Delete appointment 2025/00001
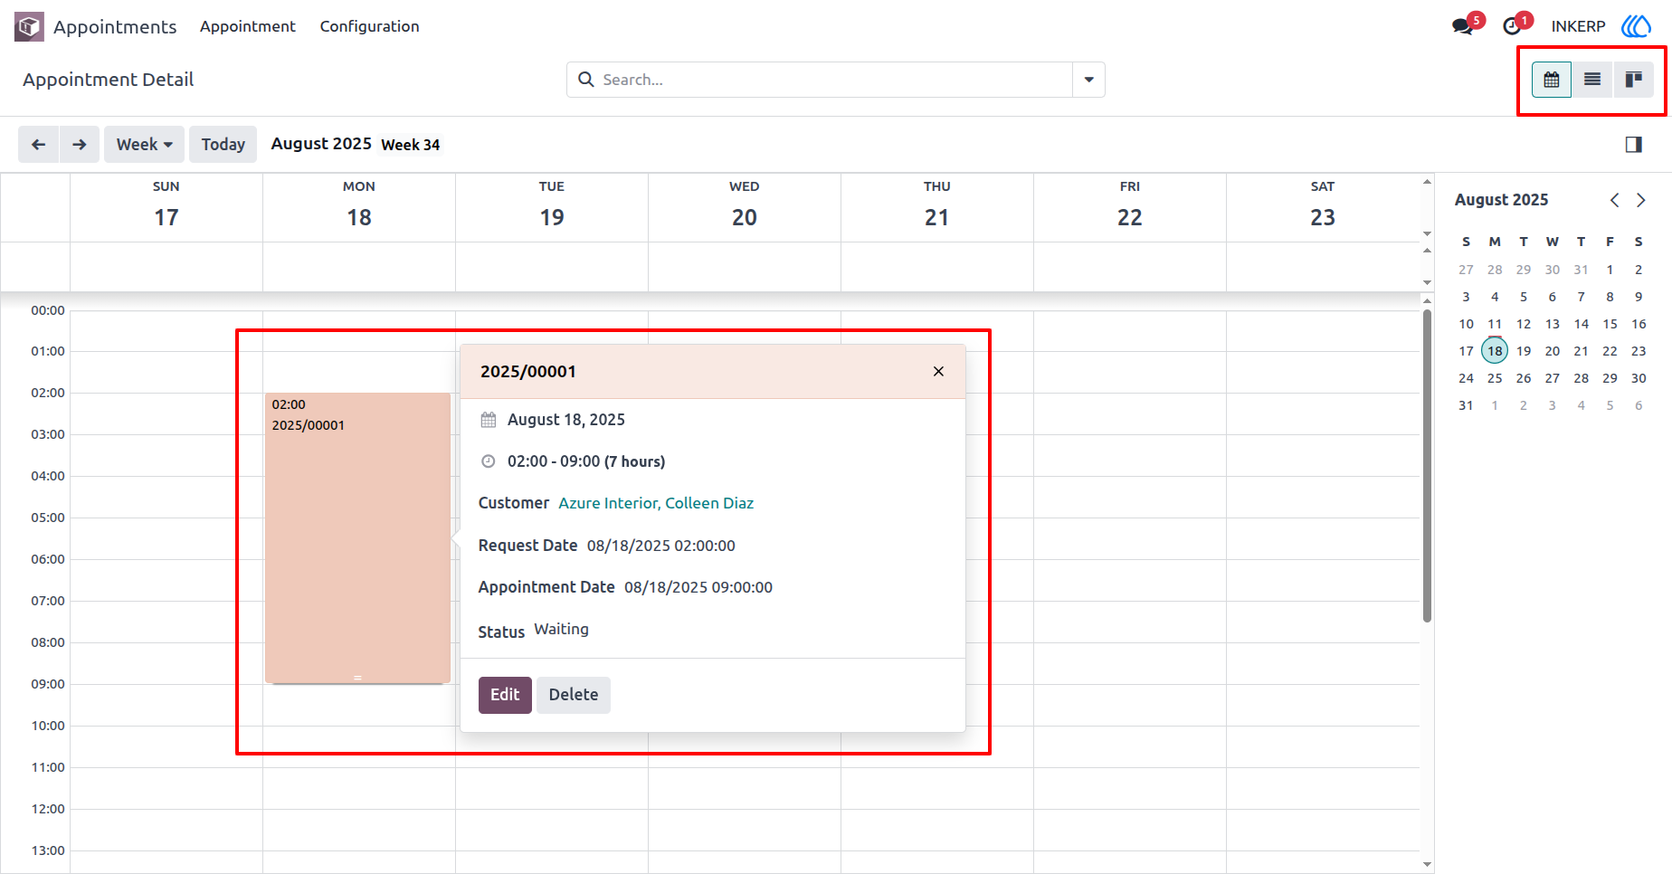Screen dimensions: 1672x874 coord(574,695)
